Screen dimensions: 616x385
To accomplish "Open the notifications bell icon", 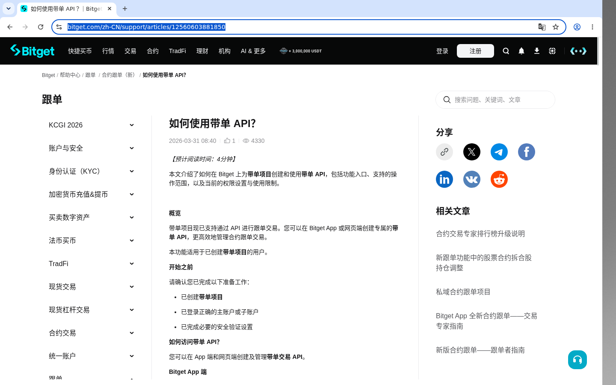I will (521, 51).
